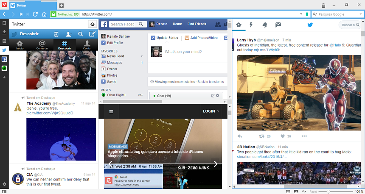Toggle the bookmark for this page
The height and width of the screenshot is (194, 365).
click(307, 14)
